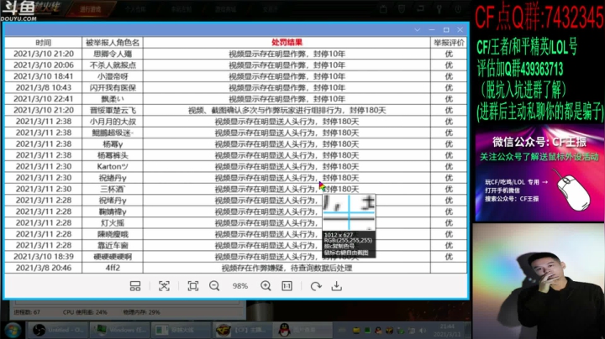Click the power icon in launcher top bar

[458, 9]
